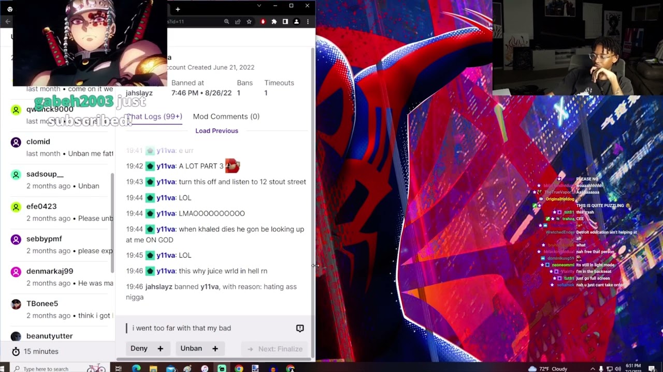Image resolution: width=663 pixels, height=372 pixels.
Task: Open the Extensions puzzle icon
Action: pos(274,22)
